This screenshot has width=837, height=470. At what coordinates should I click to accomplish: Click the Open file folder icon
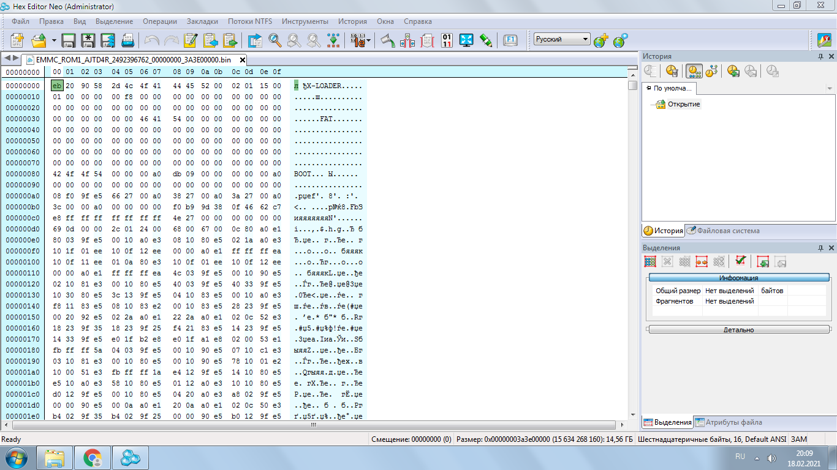[x=39, y=40]
